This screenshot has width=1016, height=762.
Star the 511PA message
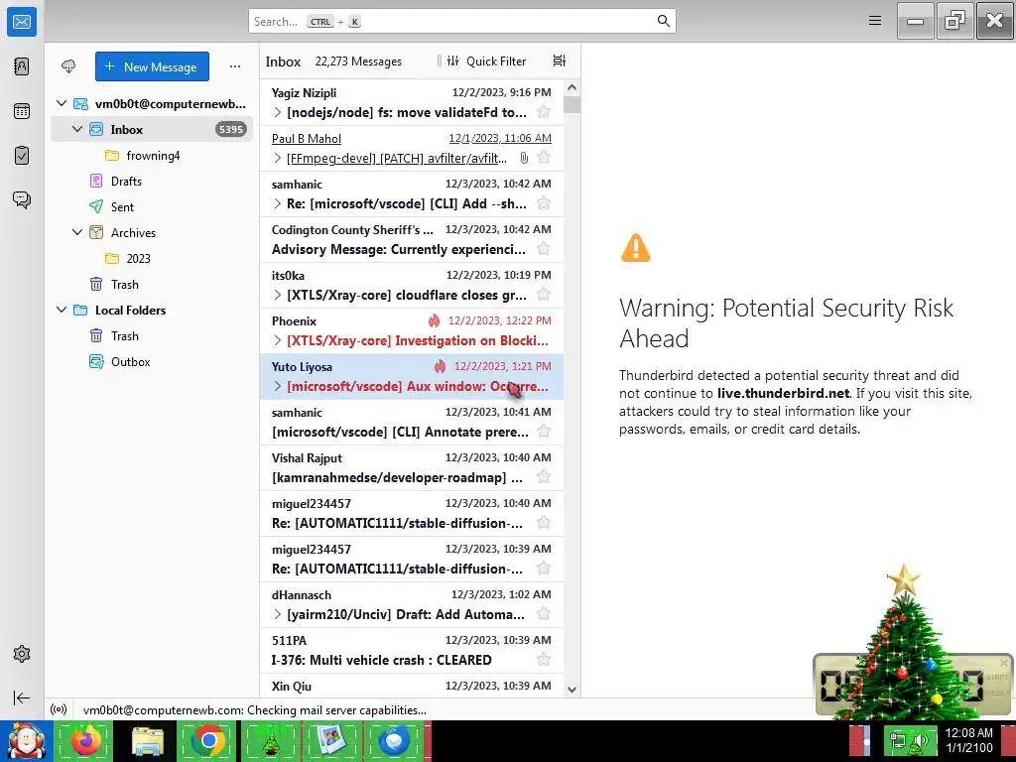544,660
